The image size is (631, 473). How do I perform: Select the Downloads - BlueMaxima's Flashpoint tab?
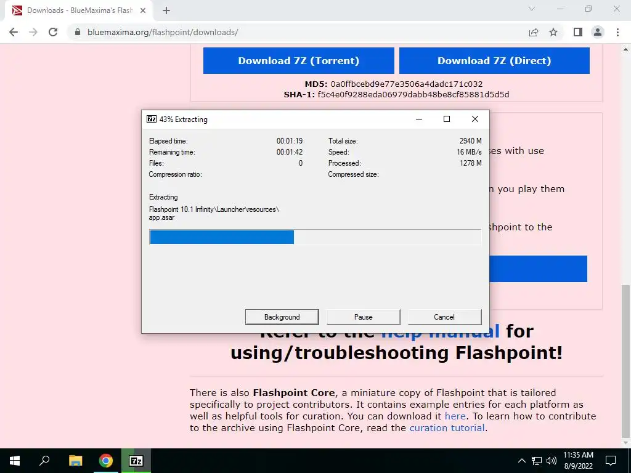(79, 10)
